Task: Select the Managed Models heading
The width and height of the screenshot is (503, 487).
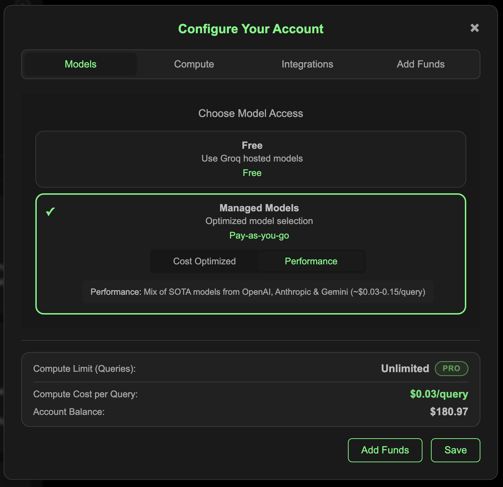Action: coord(259,208)
